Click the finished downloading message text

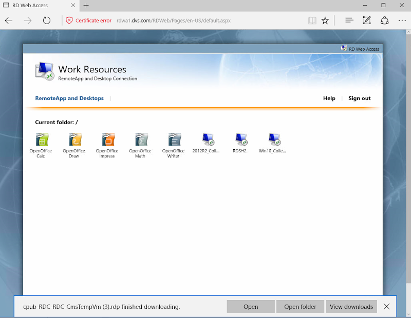pyautogui.click(x=101, y=307)
